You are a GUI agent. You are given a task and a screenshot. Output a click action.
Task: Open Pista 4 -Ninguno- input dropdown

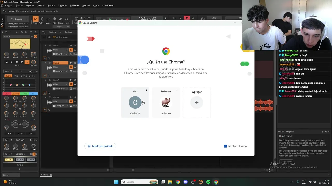(60, 106)
